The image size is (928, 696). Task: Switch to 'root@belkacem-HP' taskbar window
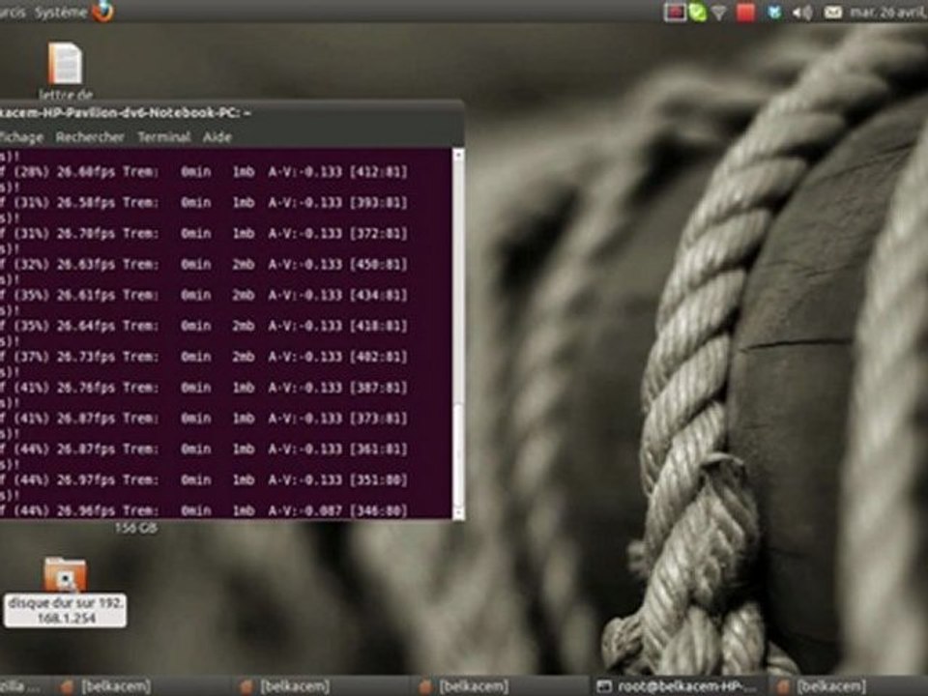coord(678,686)
